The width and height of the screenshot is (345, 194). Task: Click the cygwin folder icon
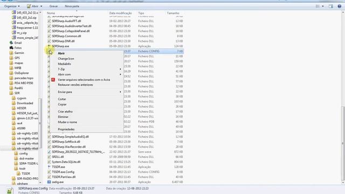(x=14, y=98)
